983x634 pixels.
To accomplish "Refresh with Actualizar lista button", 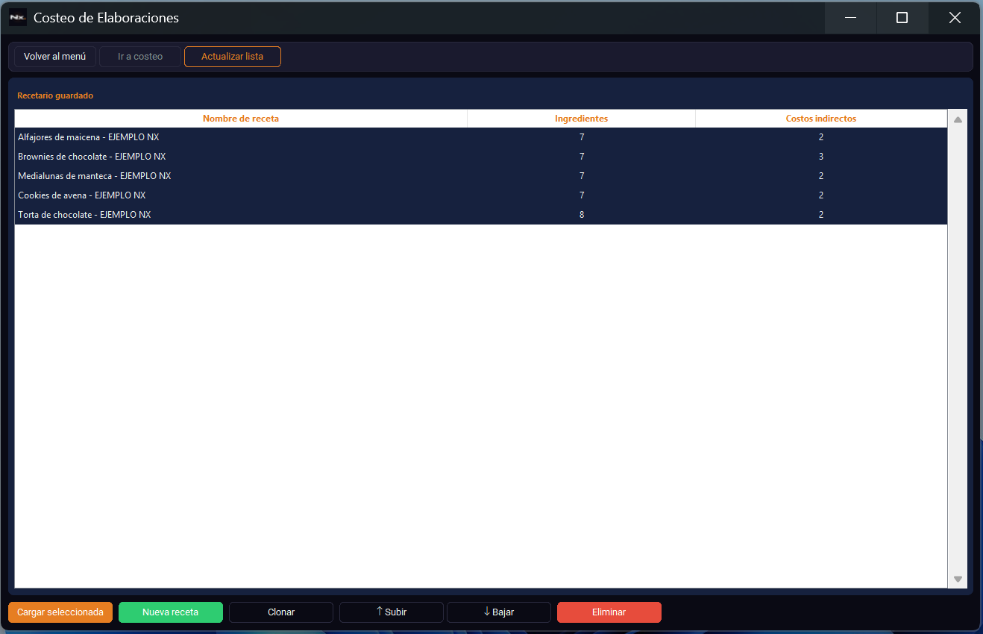I will (x=233, y=57).
